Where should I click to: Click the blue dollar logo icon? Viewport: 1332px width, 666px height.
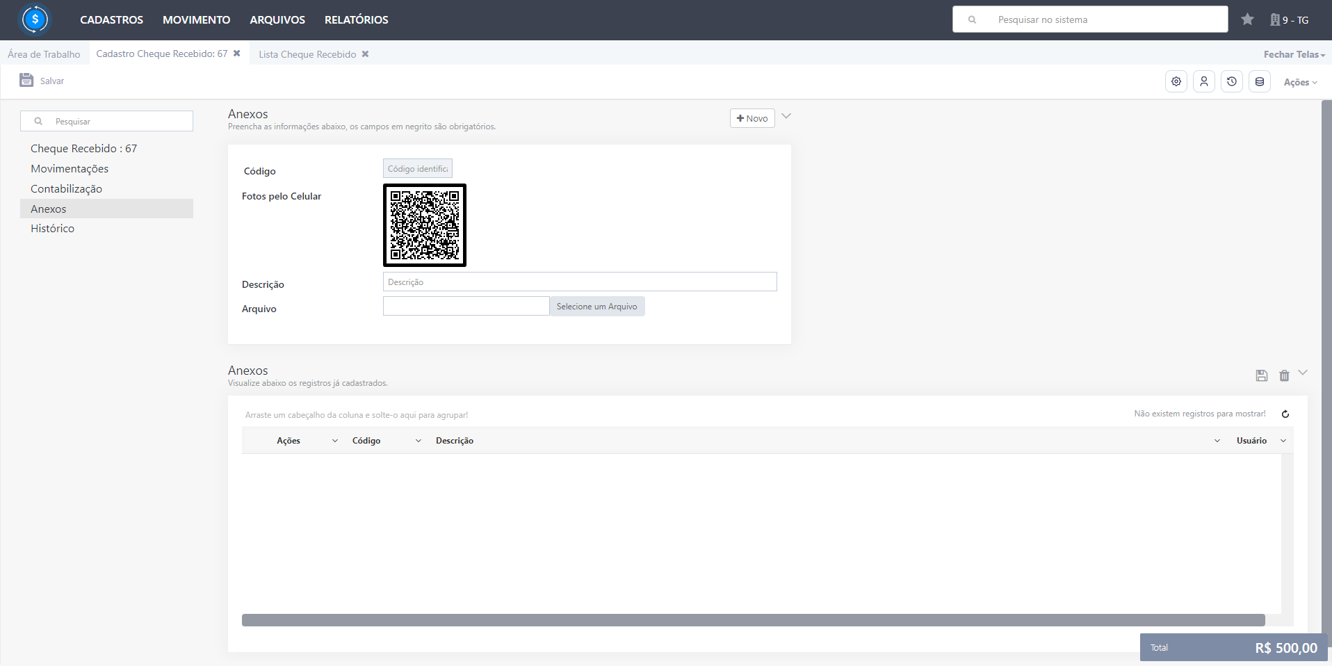35,19
